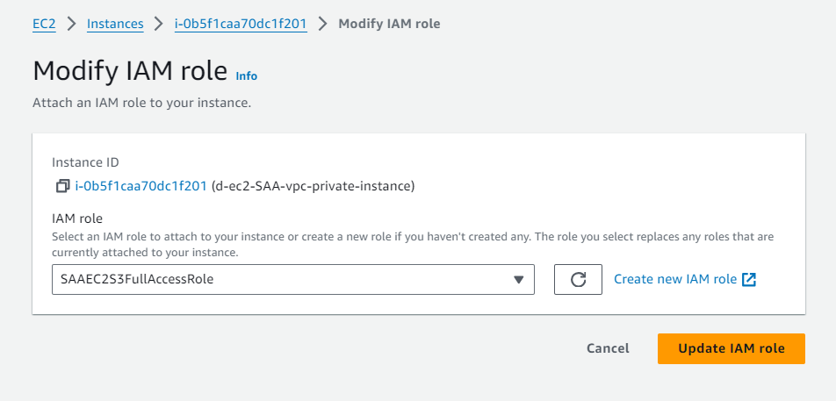
Task: Navigate to Instances via the breadcrumb
Action: click(115, 24)
